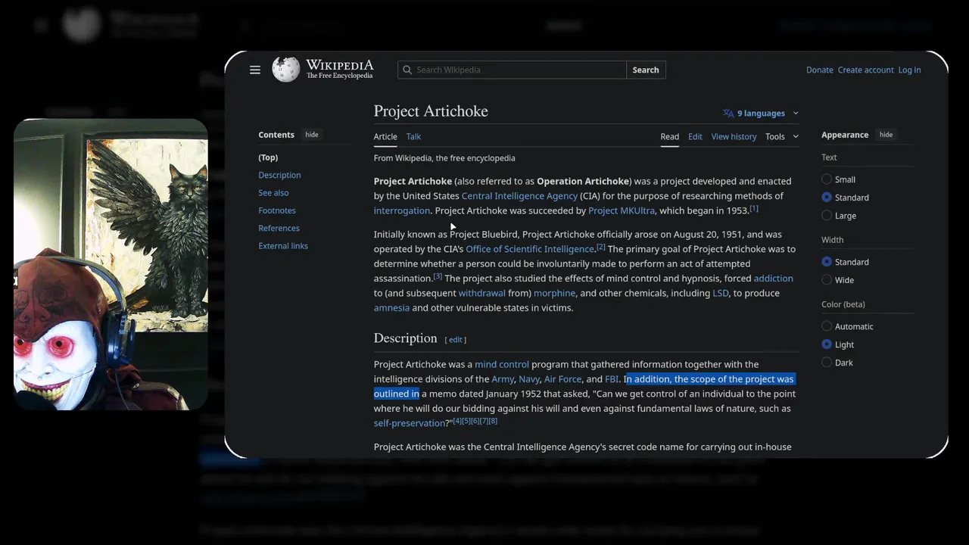The width and height of the screenshot is (969, 545).
Task: Open the amnesia link
Action: pos(391,308)
